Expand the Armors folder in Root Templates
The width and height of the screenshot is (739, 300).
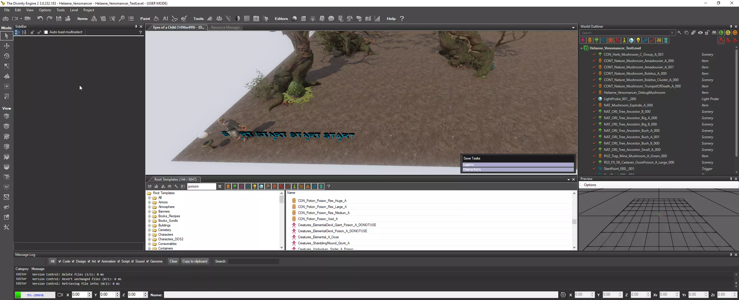point(149,202)
